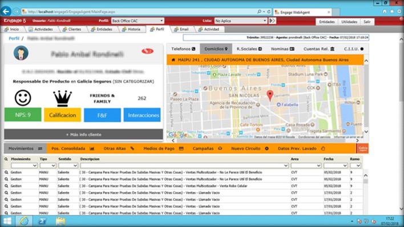Select the Pos. Consolidada tab
This screenshot has height=227, width=404.
click(x=72, y=148)
